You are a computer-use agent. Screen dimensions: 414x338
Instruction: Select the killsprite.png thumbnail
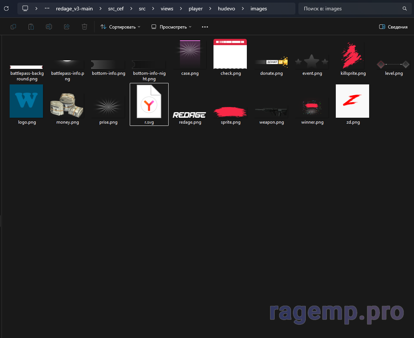click(x=353, y=56)
